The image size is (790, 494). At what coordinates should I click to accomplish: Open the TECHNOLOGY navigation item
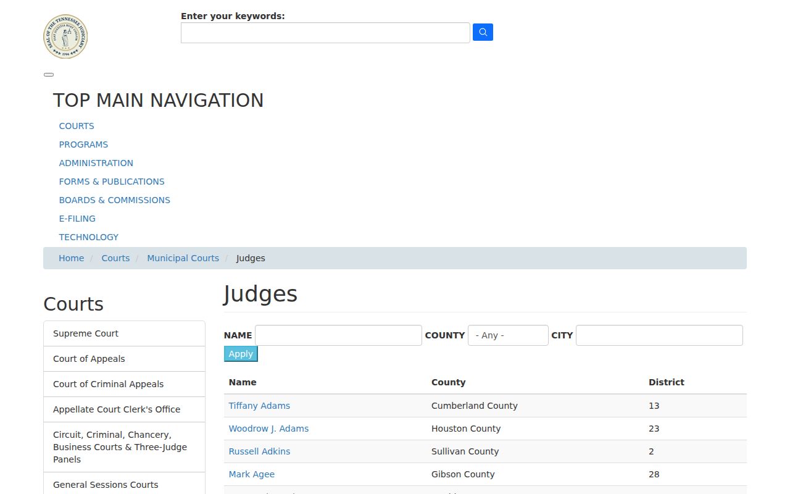89,237
